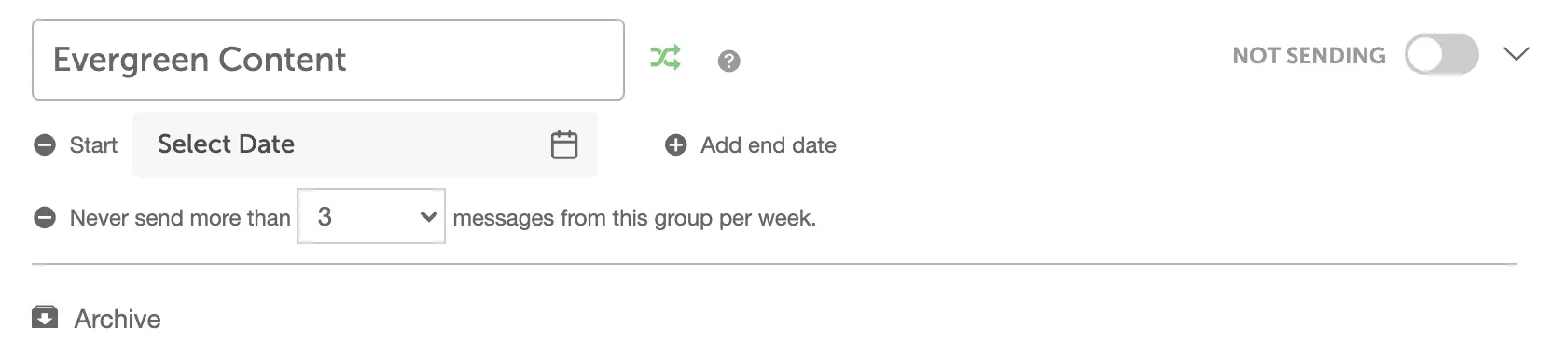Viewport: 1552px width, 356px height.
Task: Remove weekly limit using its minus icon
Action: [x=45, y=218]
